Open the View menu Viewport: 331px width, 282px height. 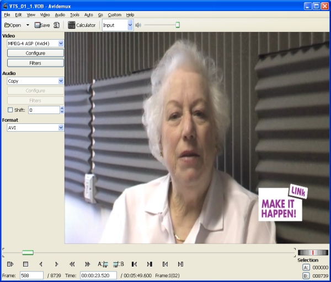pos(31,15)
